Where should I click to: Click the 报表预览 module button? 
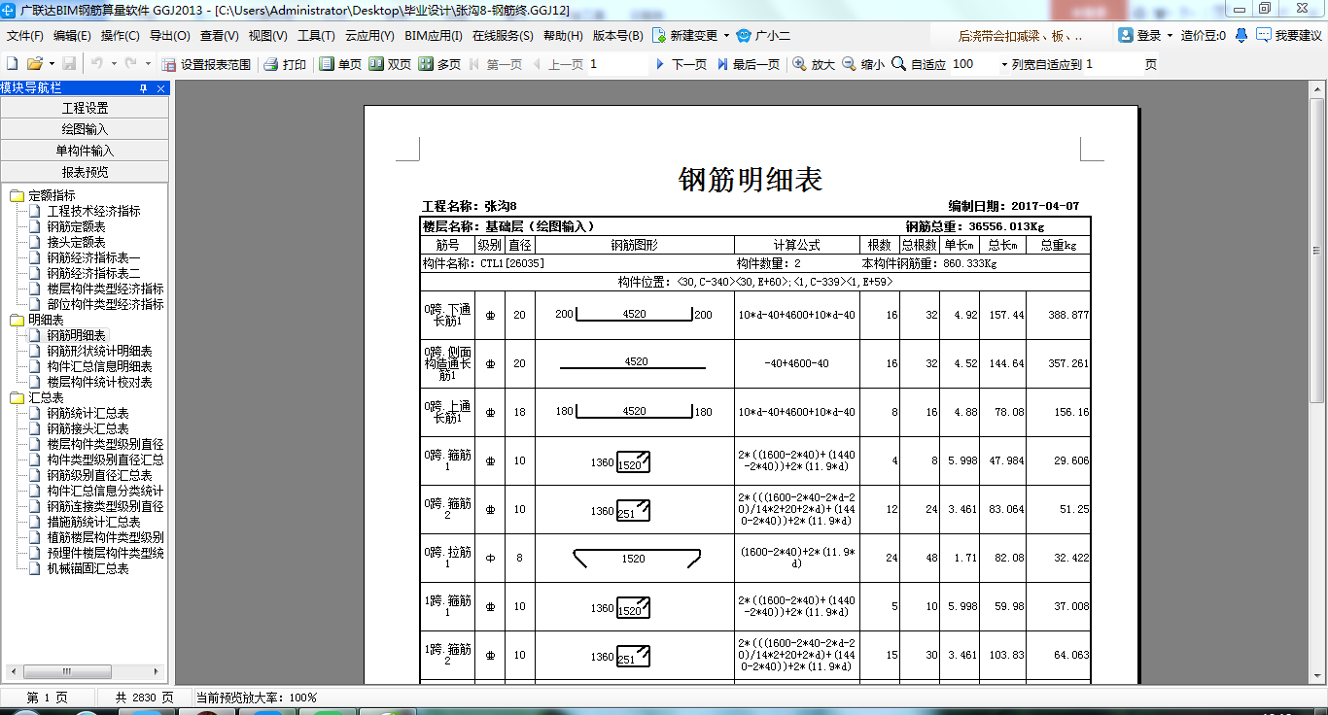85,172
